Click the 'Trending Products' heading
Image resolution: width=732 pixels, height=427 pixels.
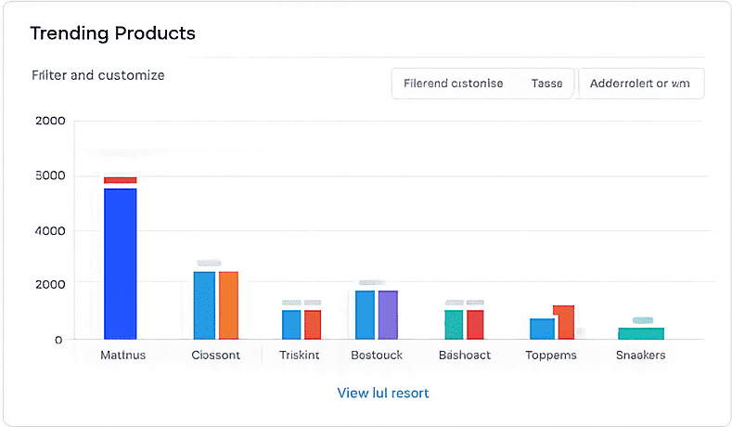112,33
